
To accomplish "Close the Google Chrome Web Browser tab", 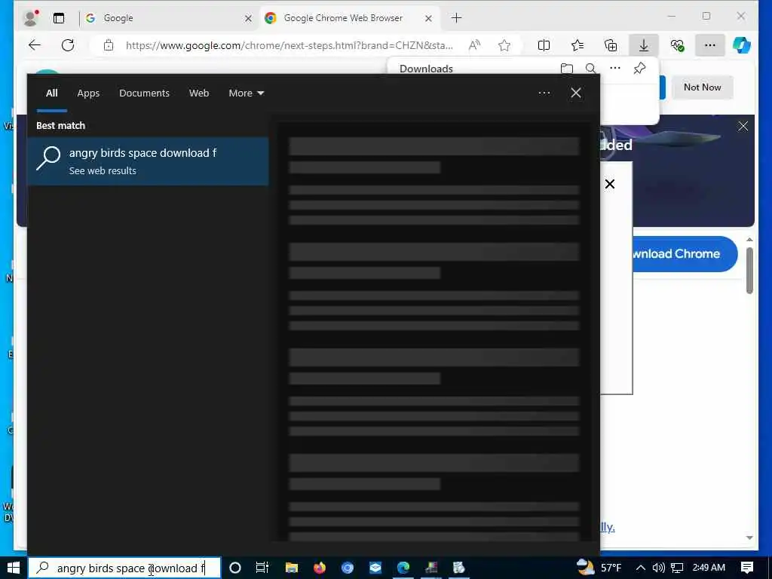I will [x=428, y=18].
